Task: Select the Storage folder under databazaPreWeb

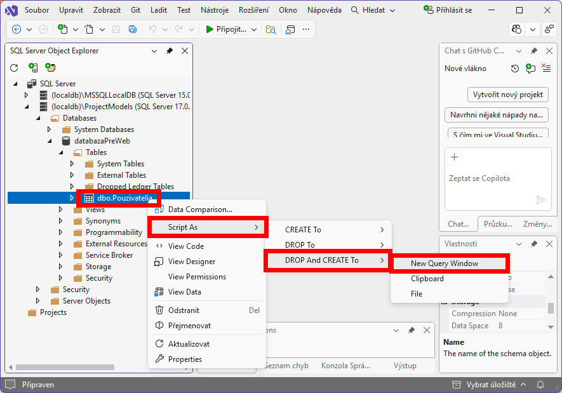Action: point(98,267)
